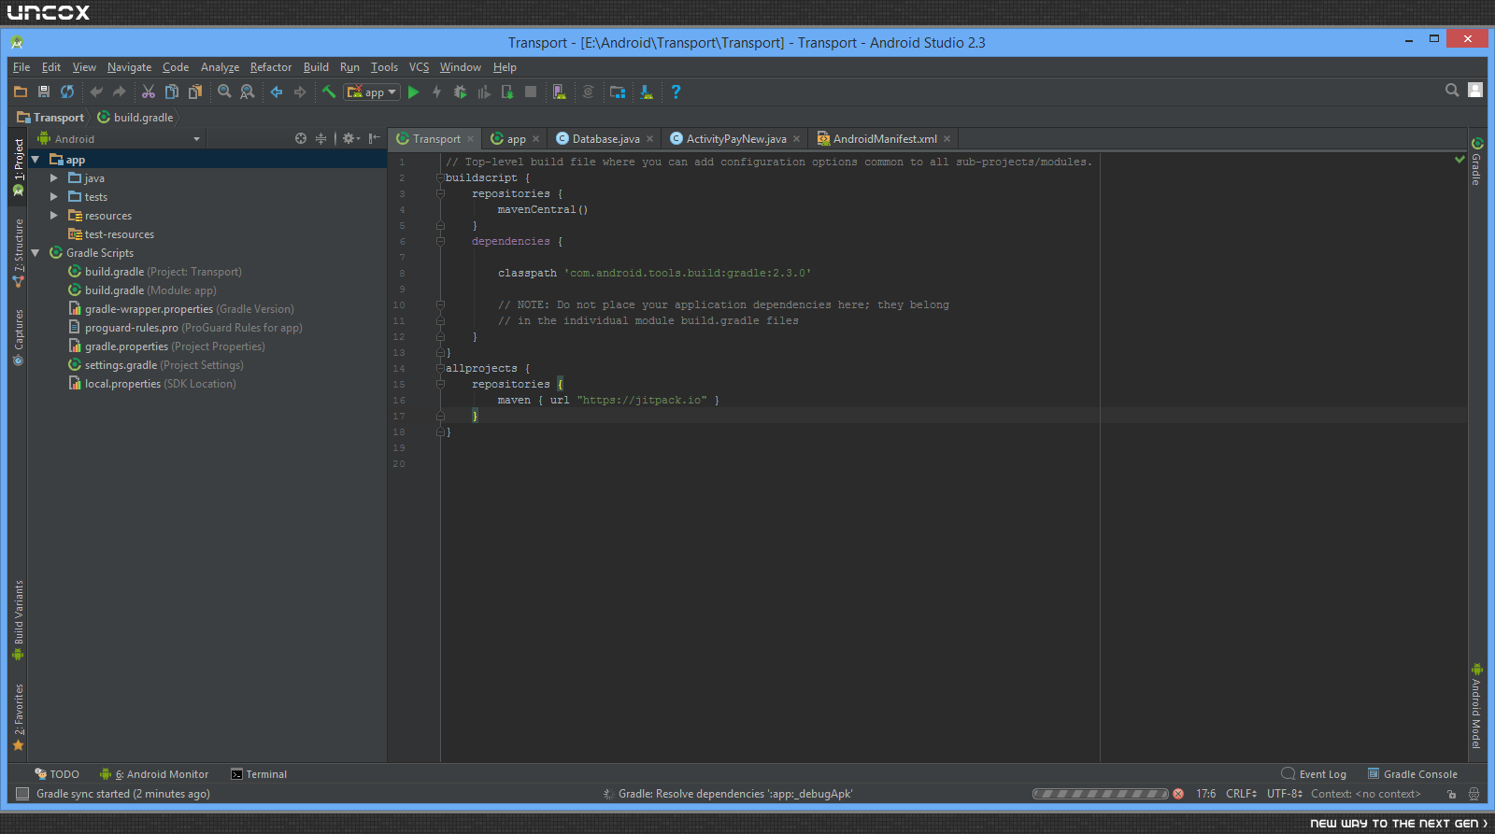The width and height of the screenshot is (1495, 834).
Task: Open the Android project view dropdown
Action: pyautogui.click(x=119, y=139)
